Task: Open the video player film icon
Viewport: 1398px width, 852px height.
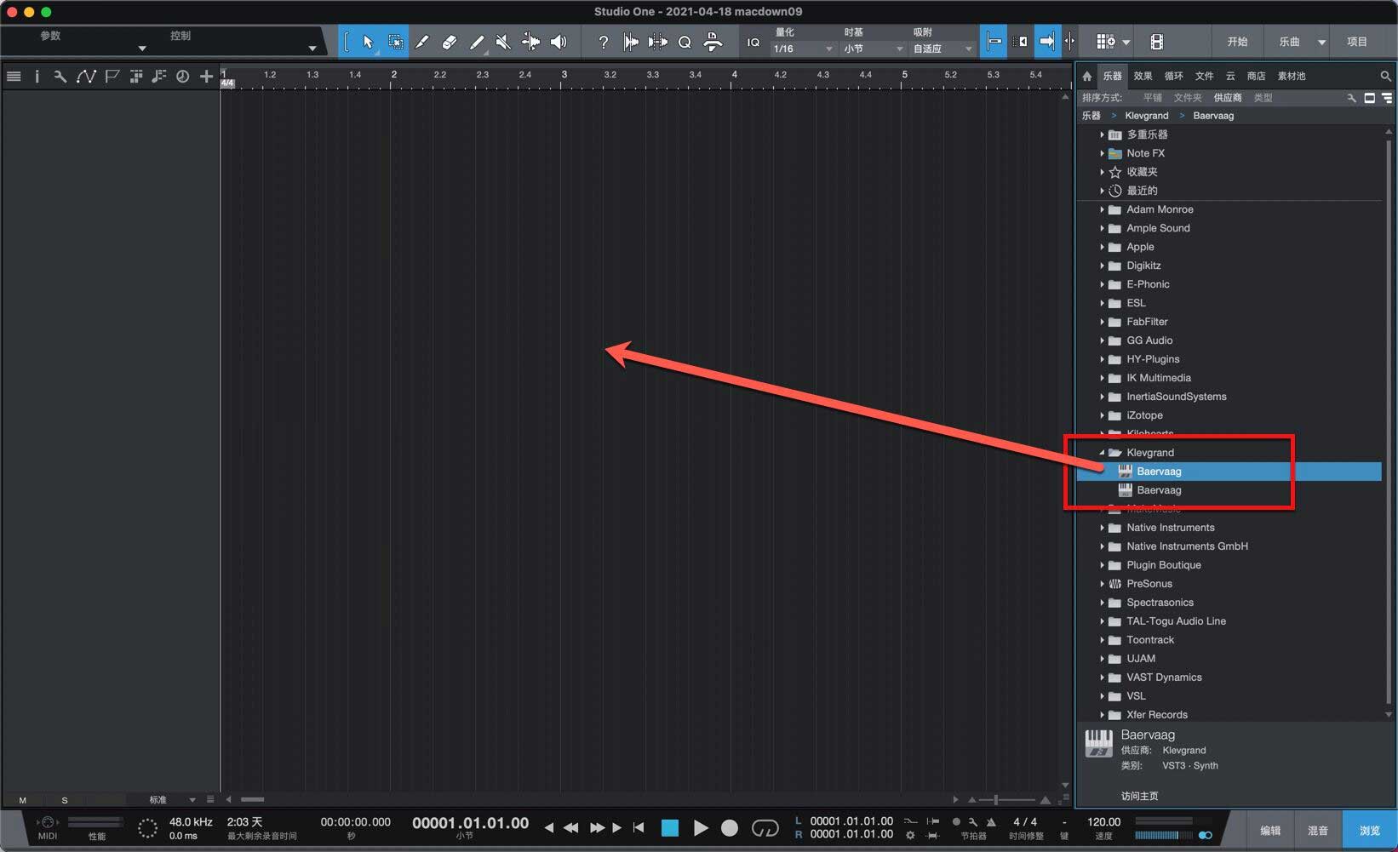Action: (x=1156, y=42)
